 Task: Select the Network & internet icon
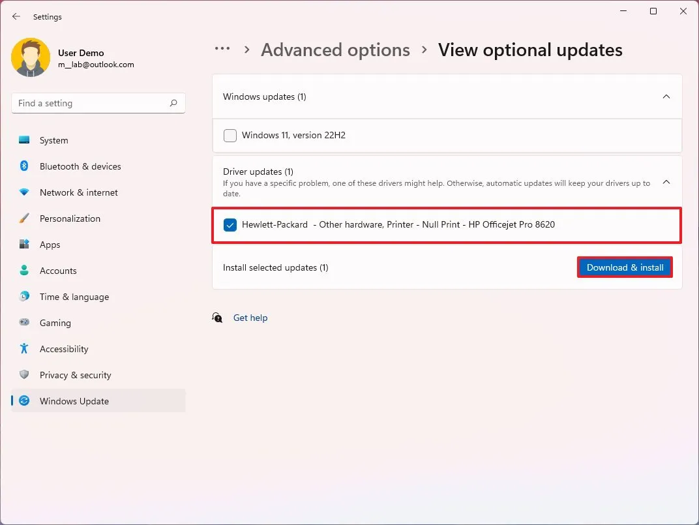point(23,192)
